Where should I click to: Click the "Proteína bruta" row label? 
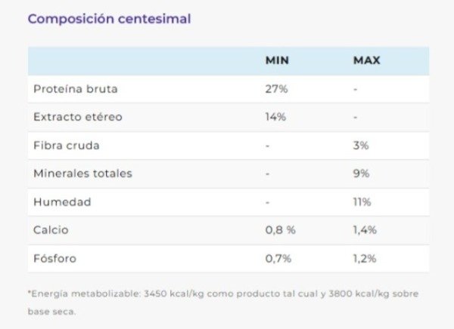coord(75,89)
